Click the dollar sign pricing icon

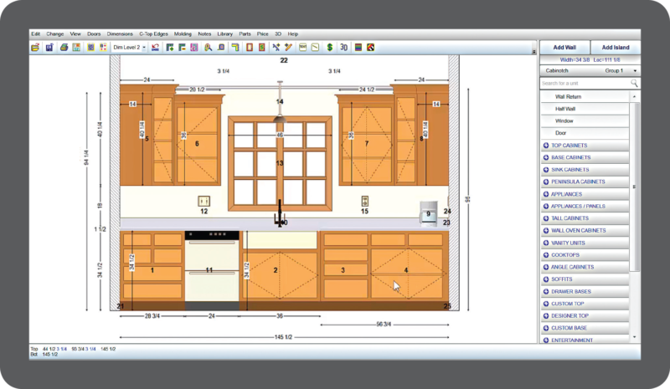point(330,48)
